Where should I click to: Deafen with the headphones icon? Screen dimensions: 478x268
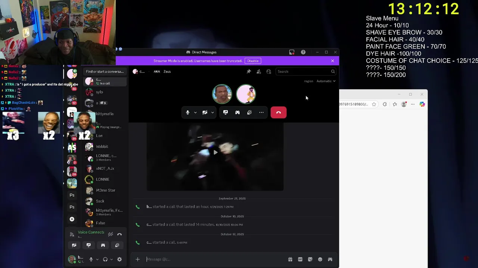point(105,259)
